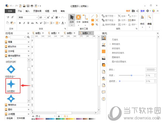This screenshot has width=164, height=124.
Task: Open the shadow panel icon
Action: click(x=104, y=65)
